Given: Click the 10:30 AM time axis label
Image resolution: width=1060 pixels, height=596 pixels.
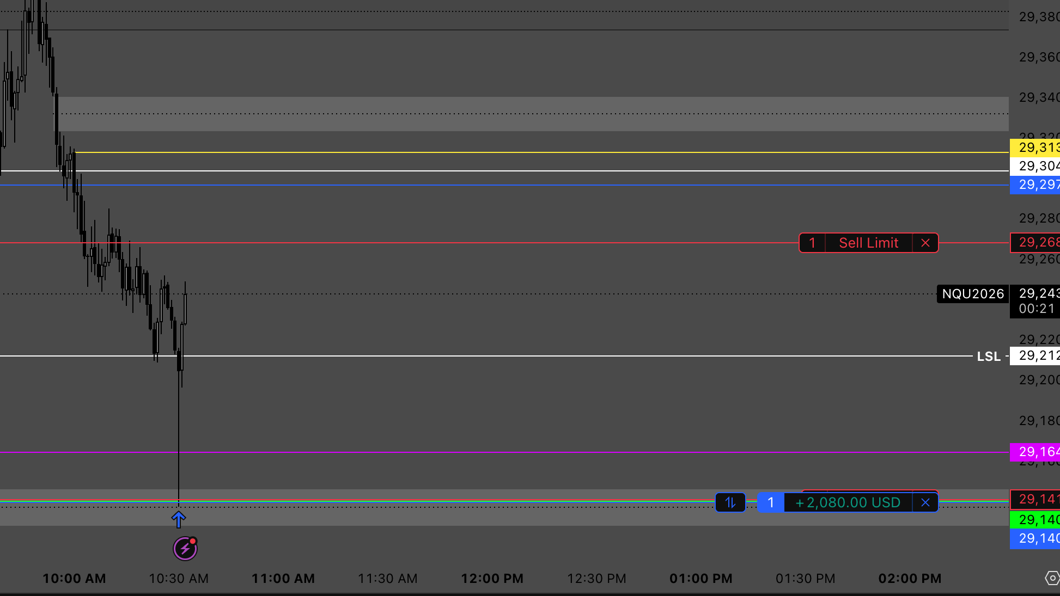Looking at the screenshot, I should 179,579.
